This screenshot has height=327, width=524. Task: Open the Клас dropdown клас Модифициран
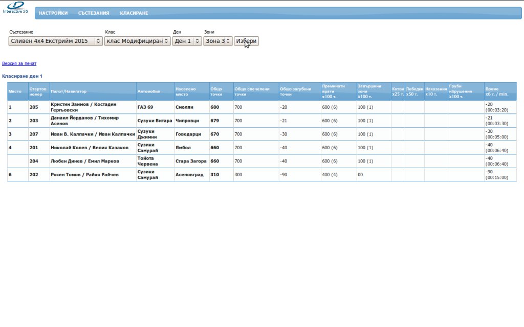[137, 41]
